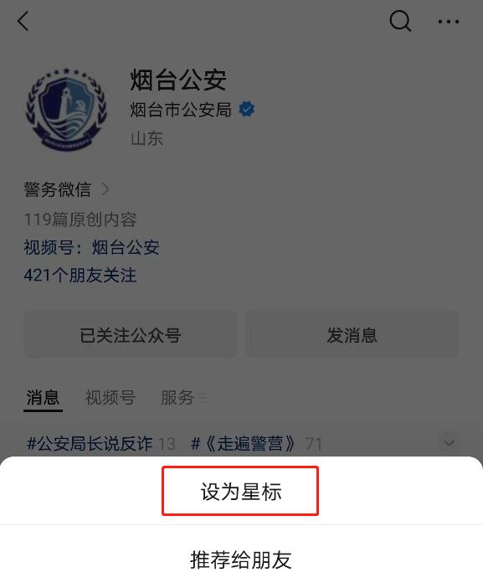Tap the blue verified badge icon
The height and width of the screenshot is (583, 483).
pos(246,109)
